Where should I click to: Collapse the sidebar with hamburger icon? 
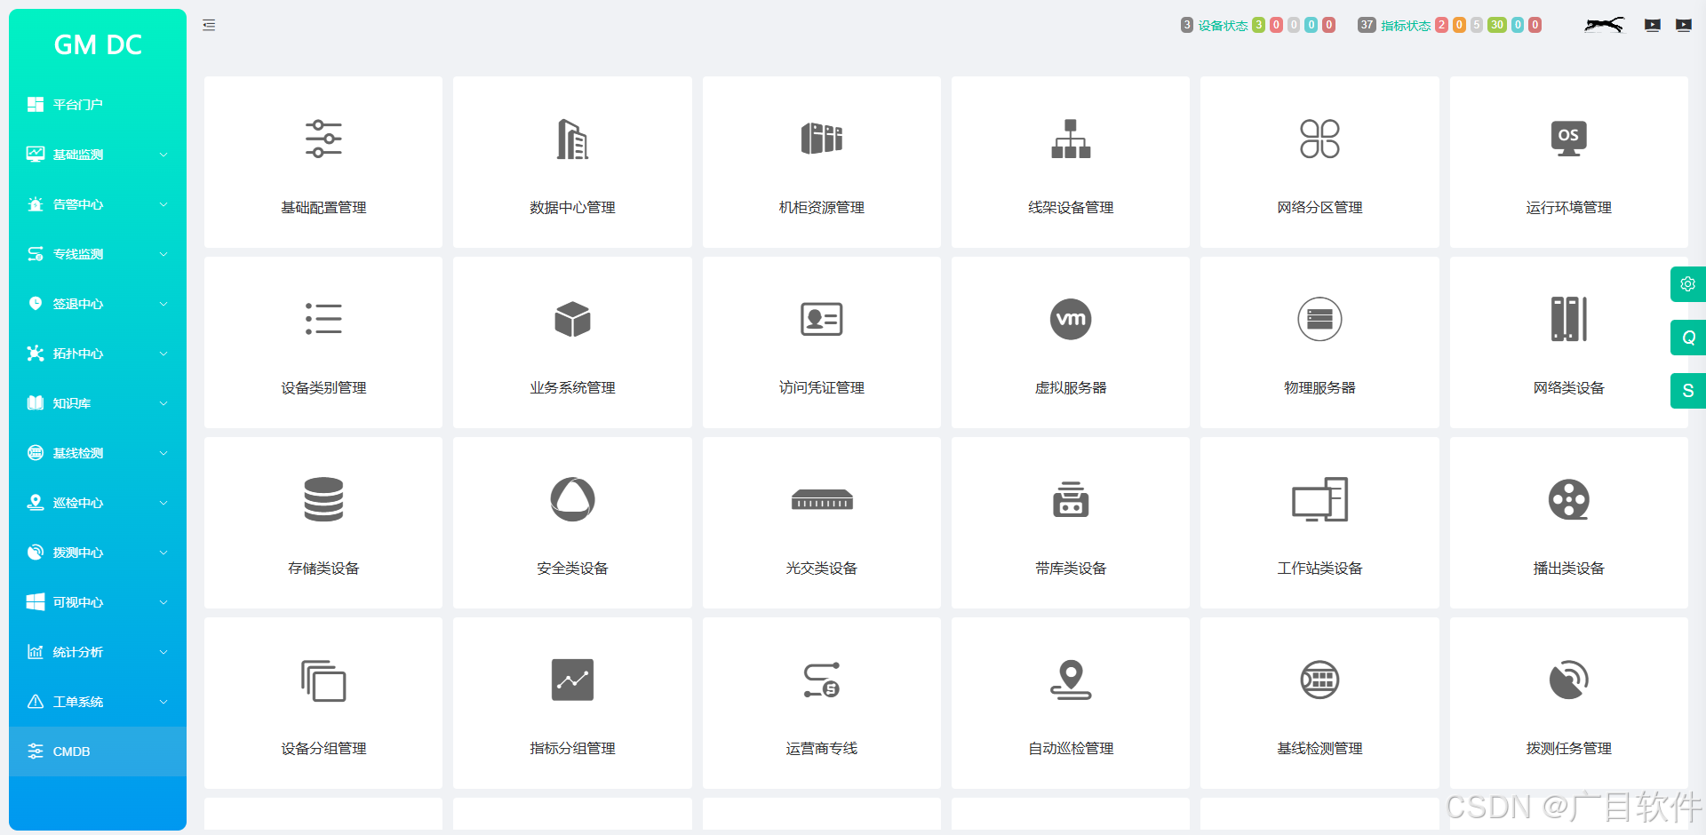point(209,25)
